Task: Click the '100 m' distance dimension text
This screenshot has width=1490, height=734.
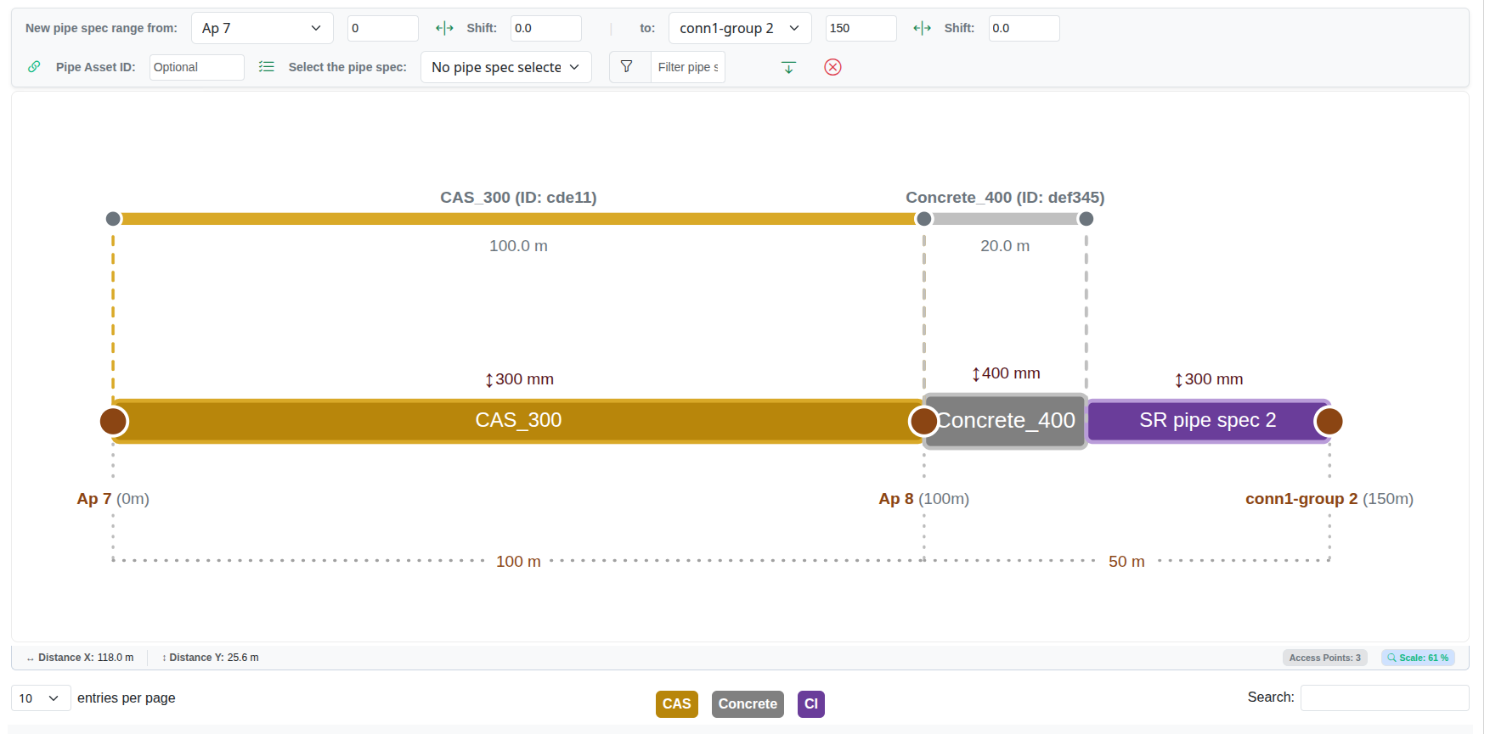Action: click(518, 562)
